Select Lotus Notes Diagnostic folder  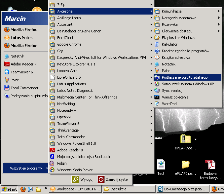coord(101,91)
